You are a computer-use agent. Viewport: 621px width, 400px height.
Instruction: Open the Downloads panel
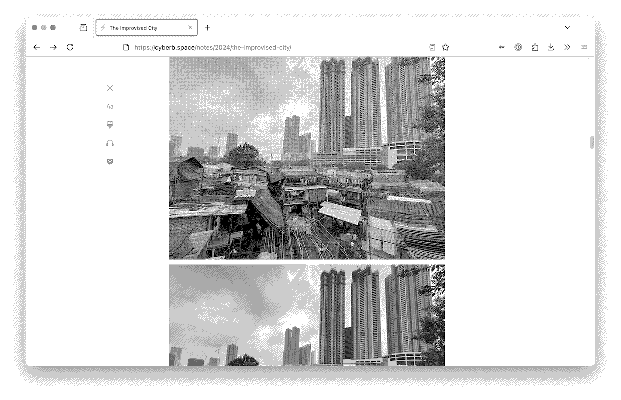tap(551, 47)
